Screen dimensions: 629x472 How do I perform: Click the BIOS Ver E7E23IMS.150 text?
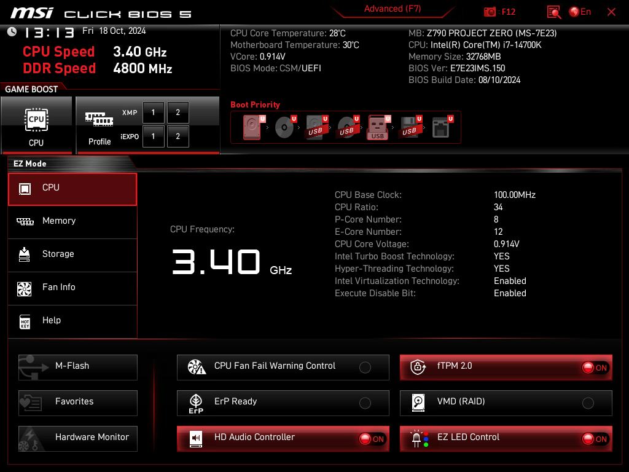coord(456,68)
